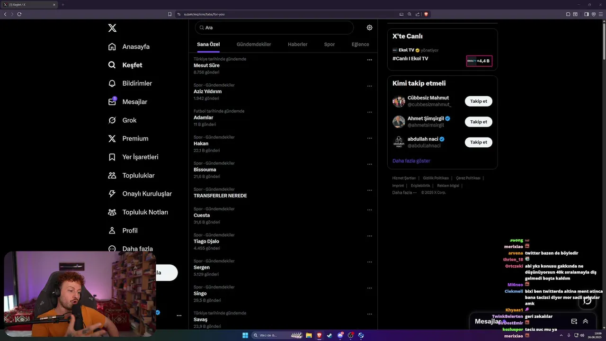The height and width of the screenshot is (341, 606).
Task: Open Çerez Politikası link
Action: [468, 178]
